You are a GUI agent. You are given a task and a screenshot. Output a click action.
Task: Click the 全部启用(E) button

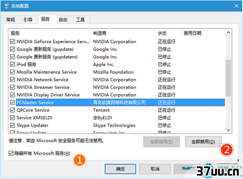pyautogui.click(x=161, y=142)
